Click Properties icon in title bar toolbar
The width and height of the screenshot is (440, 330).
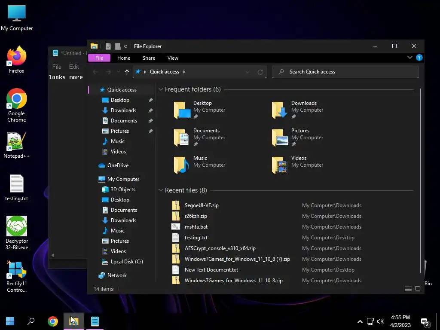coord(108,46)
